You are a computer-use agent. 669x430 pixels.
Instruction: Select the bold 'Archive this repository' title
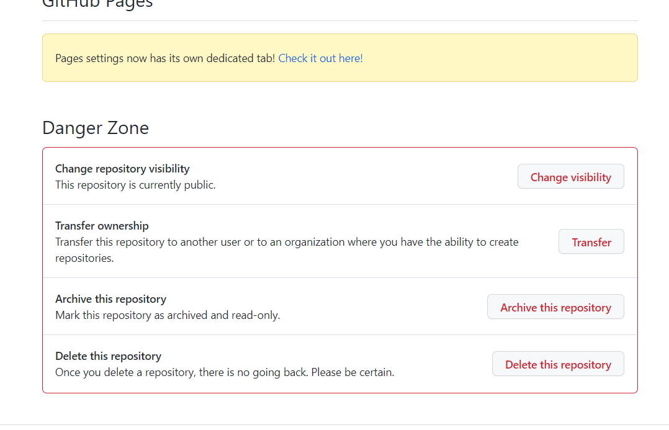pyautogui.click(x=110, y=299)
